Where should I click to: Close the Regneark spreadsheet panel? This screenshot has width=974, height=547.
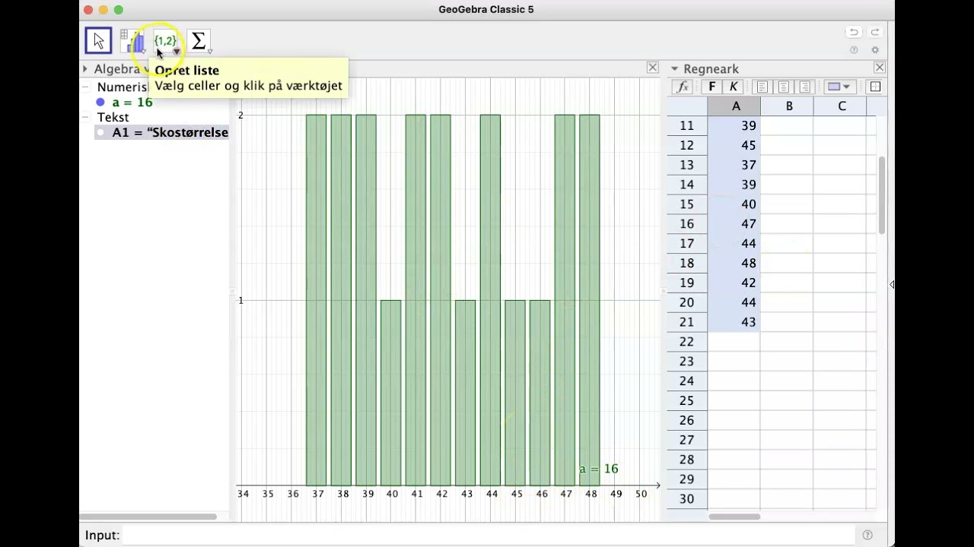click(880, 68)
